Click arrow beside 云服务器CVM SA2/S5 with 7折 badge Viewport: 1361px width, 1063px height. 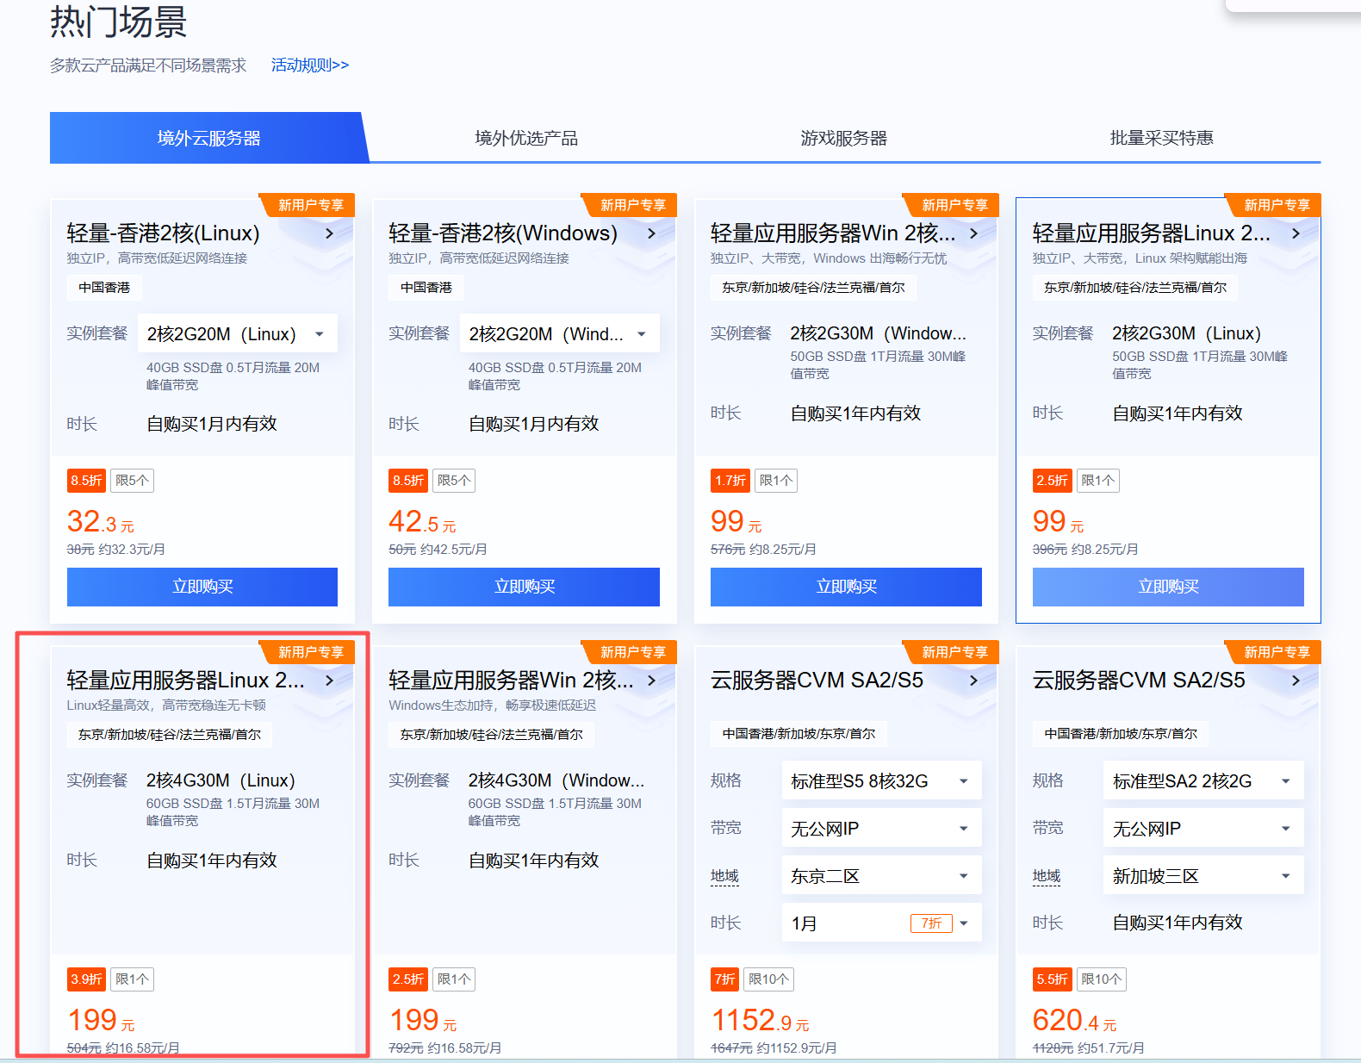[973, 681]
